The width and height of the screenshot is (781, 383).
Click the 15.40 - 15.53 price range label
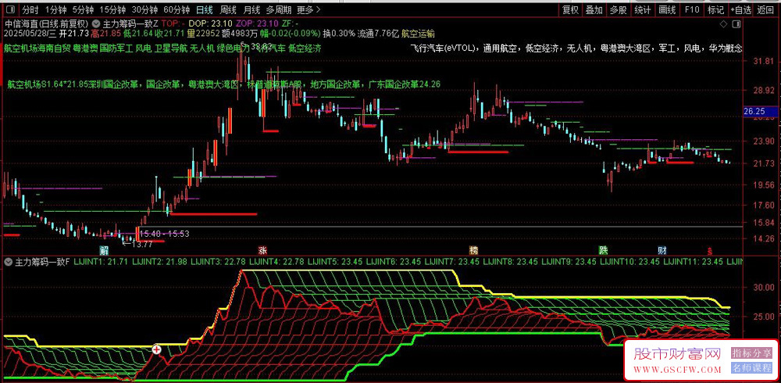coord(164,234)
